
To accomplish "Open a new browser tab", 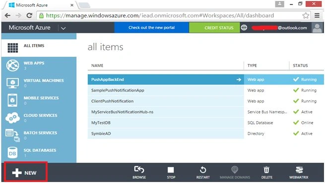I will [x=84, y=5].
